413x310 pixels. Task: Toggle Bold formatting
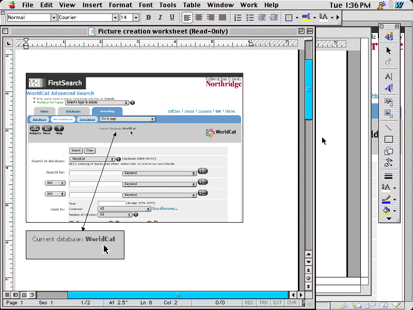(148, 18)
